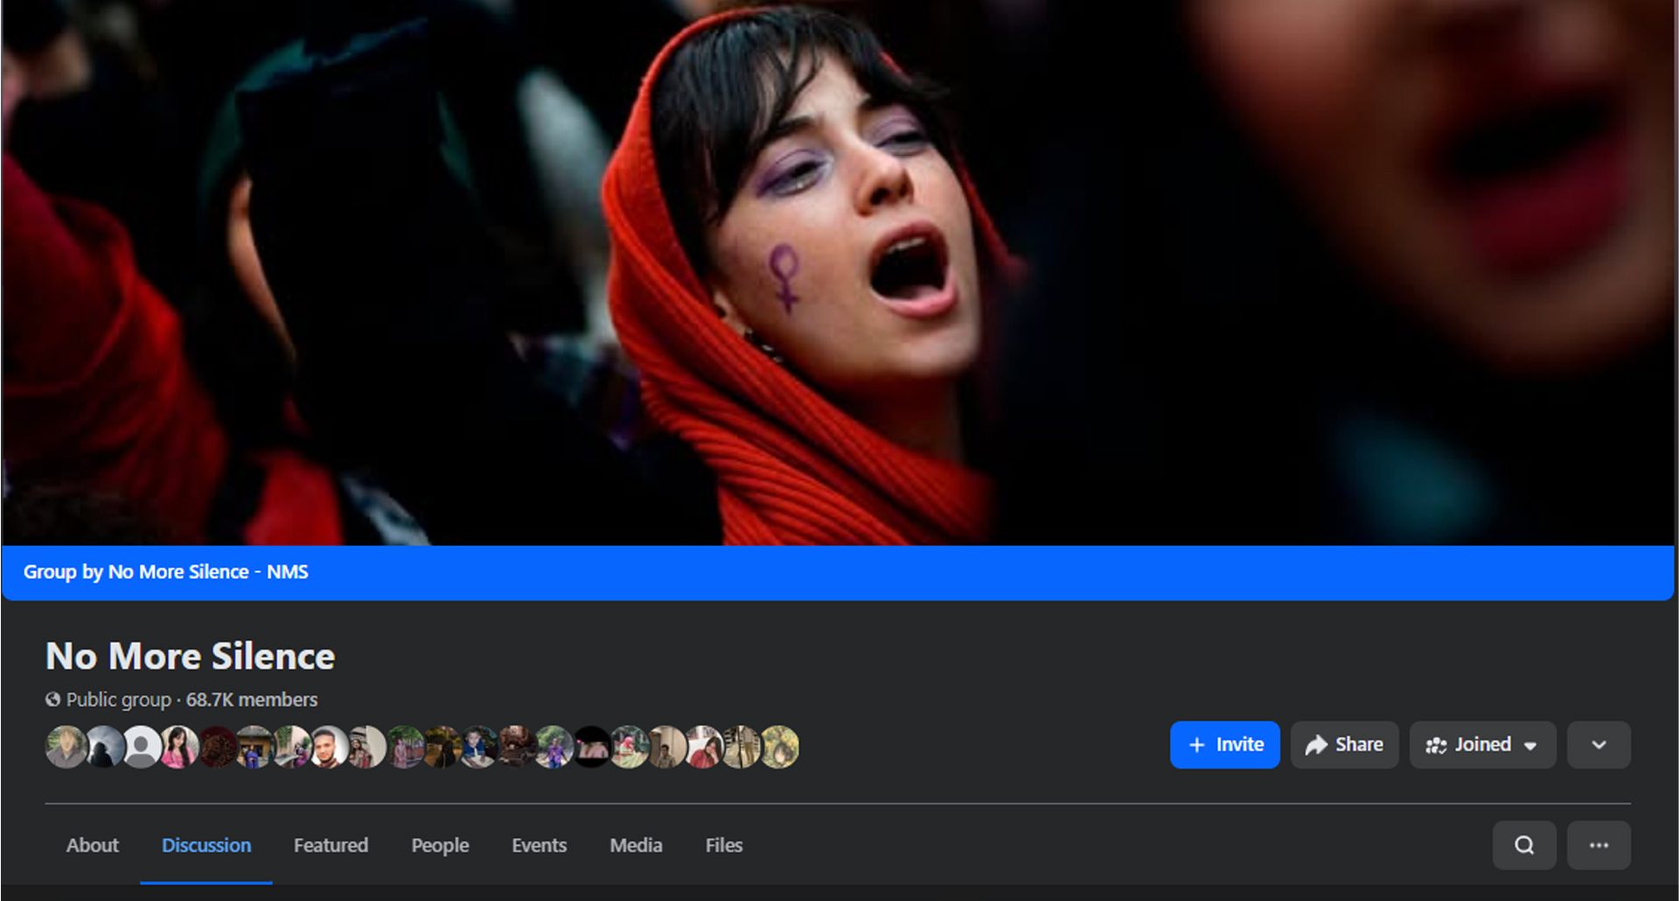Switch to the About tab
The height and width of the screenshot is (901, 1679).
93,845
